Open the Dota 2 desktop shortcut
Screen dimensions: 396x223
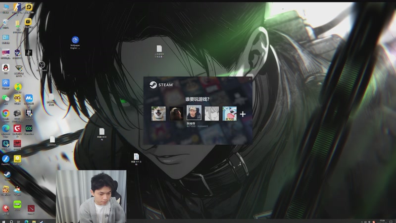click(31, 209)
